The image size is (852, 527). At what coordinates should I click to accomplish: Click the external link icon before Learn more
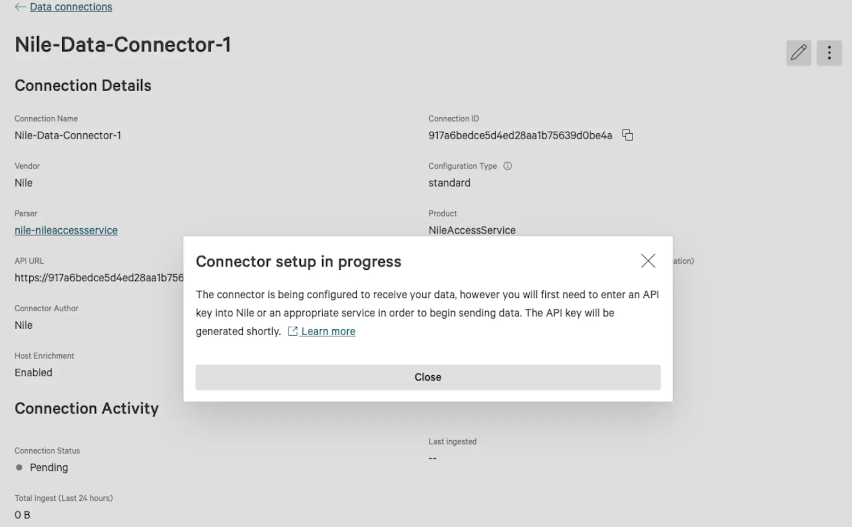[292, 331]
